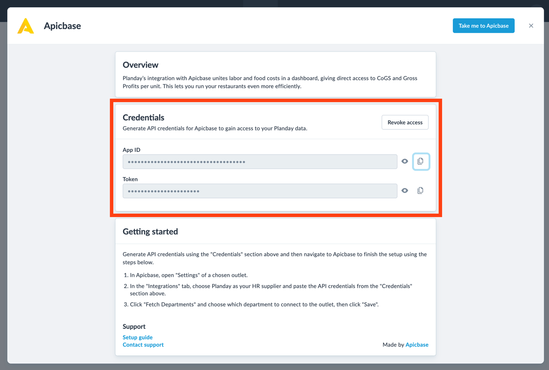This screenshot has width=549, height=370.
Task: Click the Take me to Apicbase button
Action: pos(484,25)
